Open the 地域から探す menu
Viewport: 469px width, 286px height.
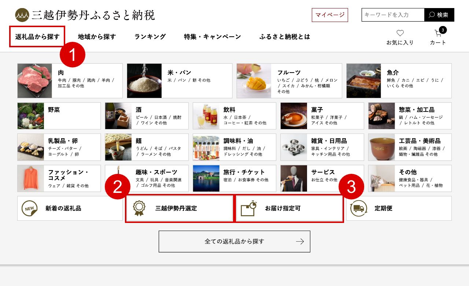coord(97,37)
